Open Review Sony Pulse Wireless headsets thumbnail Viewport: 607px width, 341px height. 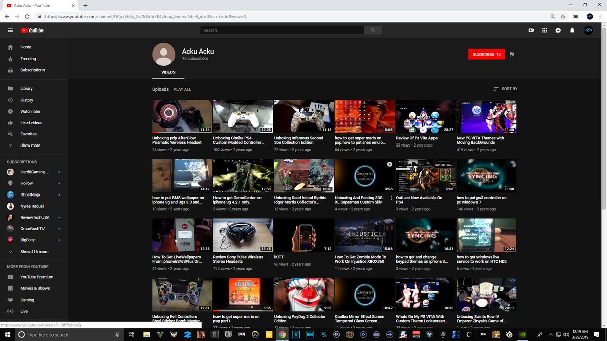(x=243, y=235)
